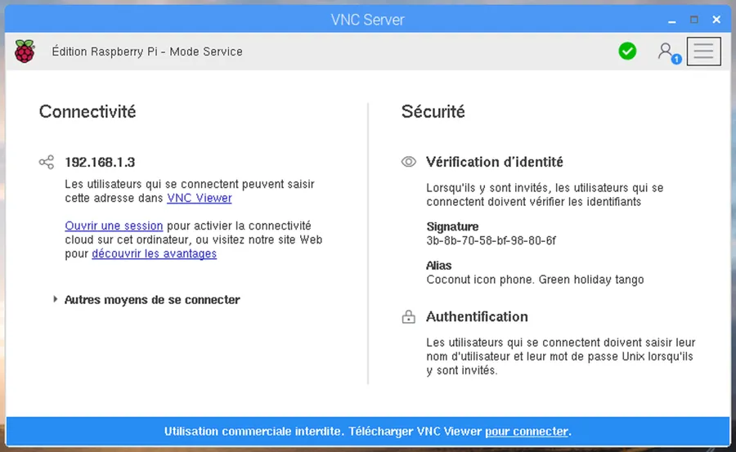The image size is (736, 452).
Task: Click the Alias catchphrase text
Action: (x=535, y=280)
